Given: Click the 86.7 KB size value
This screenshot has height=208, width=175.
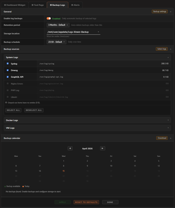Looking at the screenshot, I should (x=165, y=70).
